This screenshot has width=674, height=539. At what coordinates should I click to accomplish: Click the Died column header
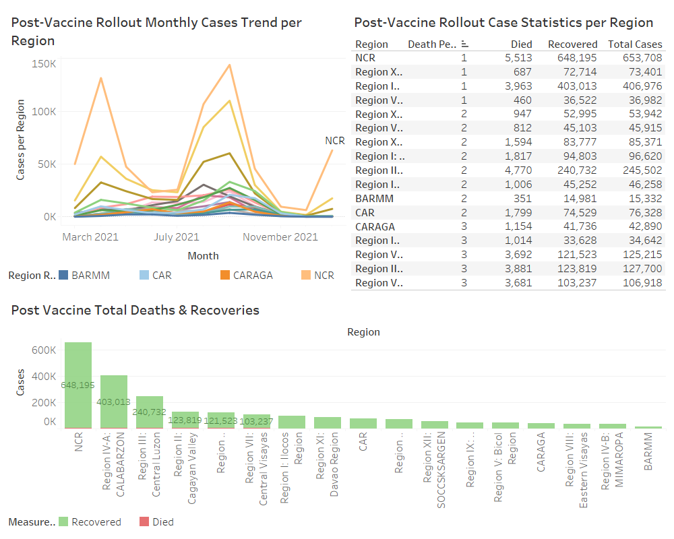(x=521, y=44)
